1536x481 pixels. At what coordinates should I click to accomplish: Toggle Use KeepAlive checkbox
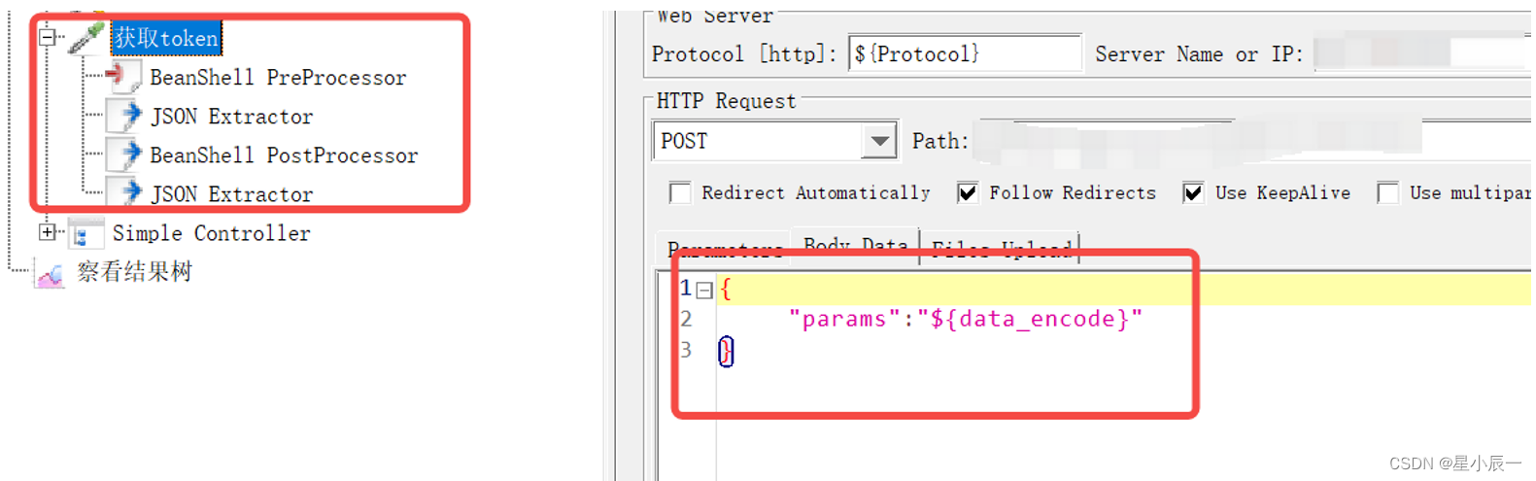(x=1193, y=192)
